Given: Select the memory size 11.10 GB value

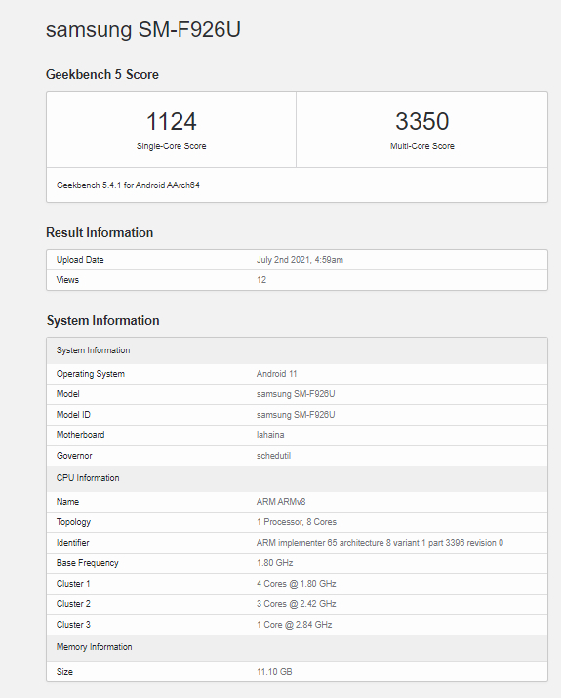Looking at the screenshot, I should pyautogui.click(x=274, y=672).
